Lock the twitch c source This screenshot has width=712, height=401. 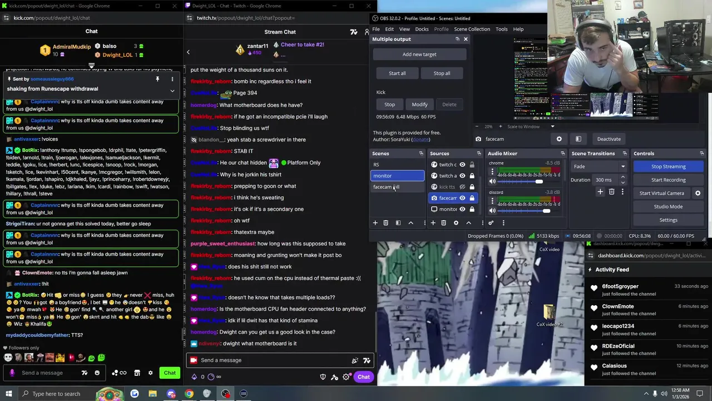point(472,165)
